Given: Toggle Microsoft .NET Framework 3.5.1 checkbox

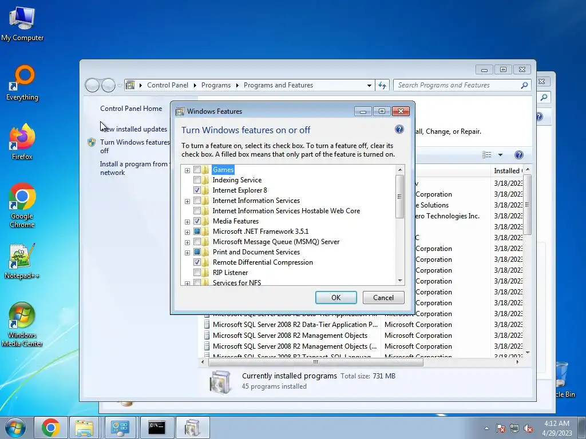Looking at the screenshot, I should point(197,232).
